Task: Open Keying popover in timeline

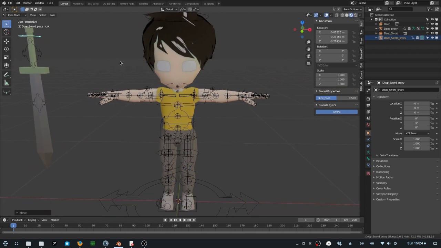Action: (33, 220)
